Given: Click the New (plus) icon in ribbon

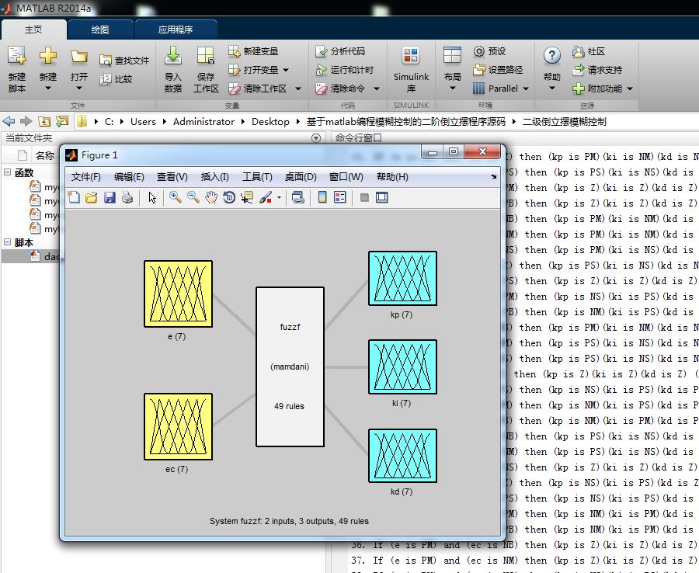Looking at the screenshot, I should pos(47,56).
